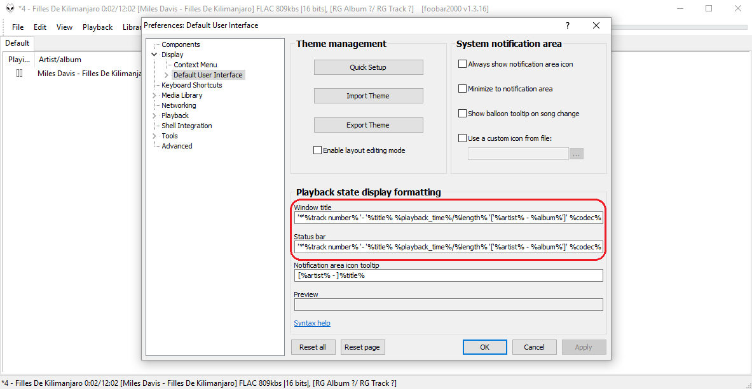This screenshot has width=752, height=389.
Task: Open the File menu
Action: (18, 27)
